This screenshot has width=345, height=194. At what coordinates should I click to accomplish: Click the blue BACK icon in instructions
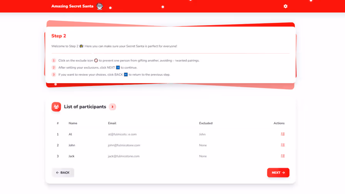126,75
